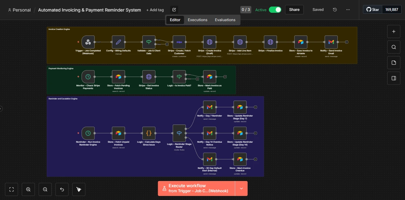The image size is (405, 200).
Task: Switch to the Executions tab
Action: tap(198, 20)
